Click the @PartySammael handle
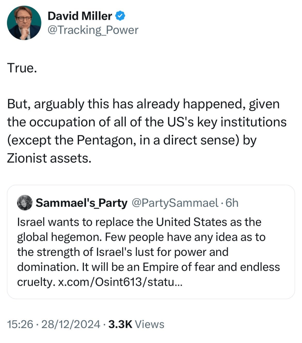Image resolution: width=302 pixels, height=343 pixels. point(175,203)
